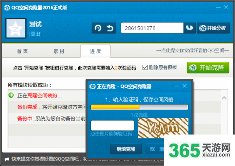Click the megaphone icon in status bar
Screen dimensions: 235x166
click(7, 159)
